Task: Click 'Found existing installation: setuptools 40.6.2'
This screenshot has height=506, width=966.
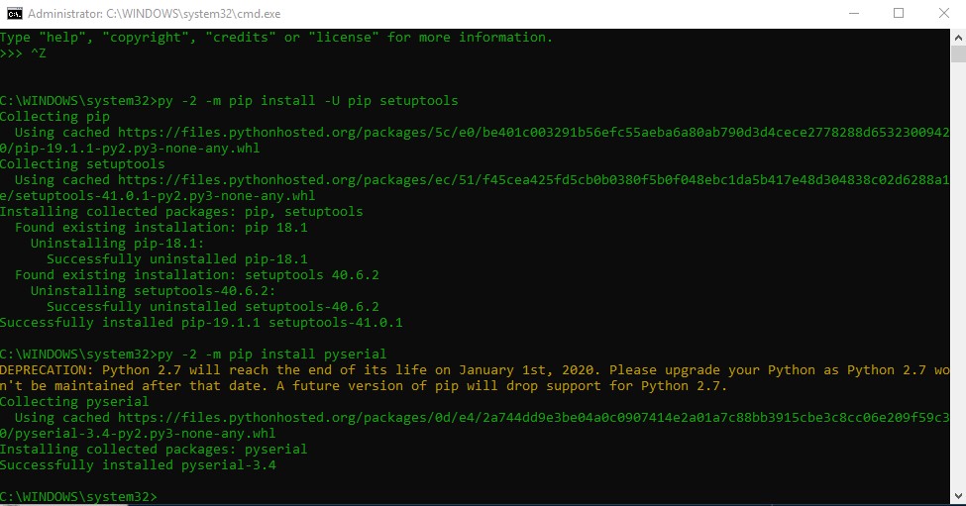Action: click(197, 275)
